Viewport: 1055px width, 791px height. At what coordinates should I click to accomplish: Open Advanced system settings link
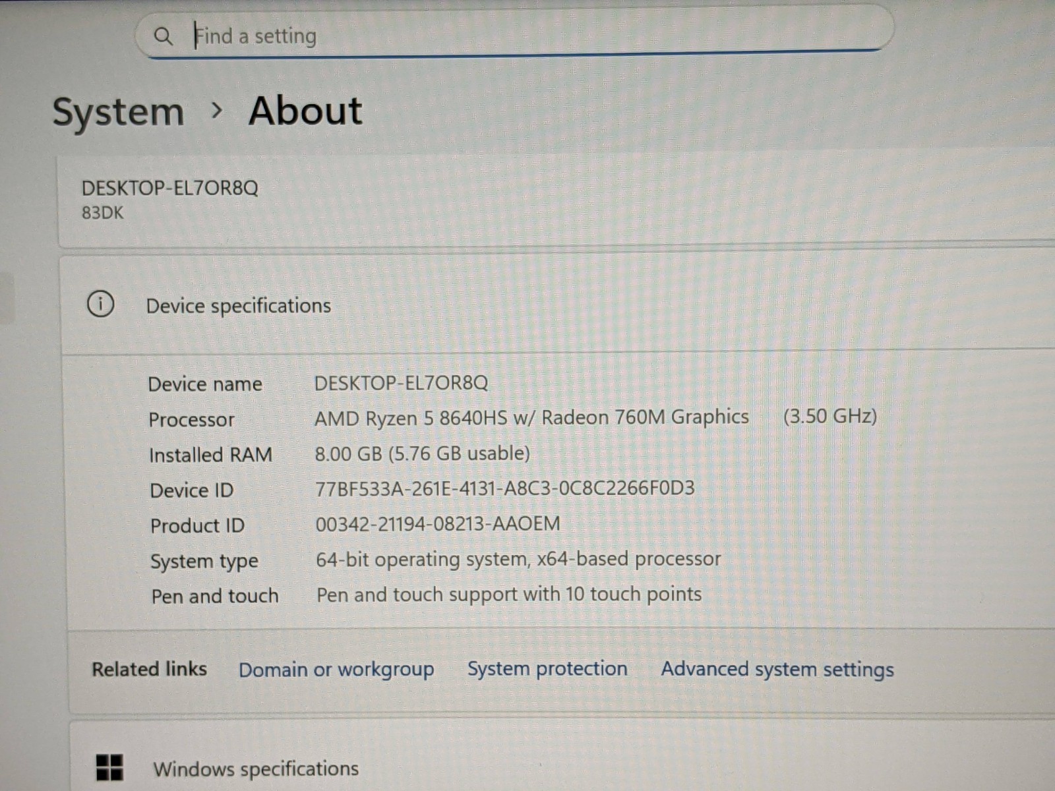[777, 669]
